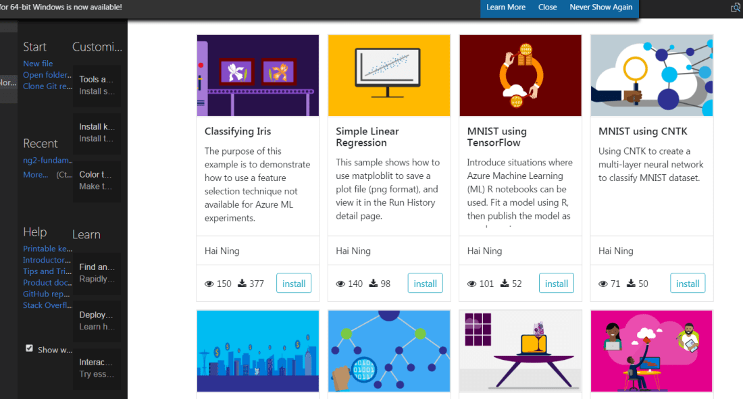Click the downloads icon on Classifying Iris card

coord(242,284)
